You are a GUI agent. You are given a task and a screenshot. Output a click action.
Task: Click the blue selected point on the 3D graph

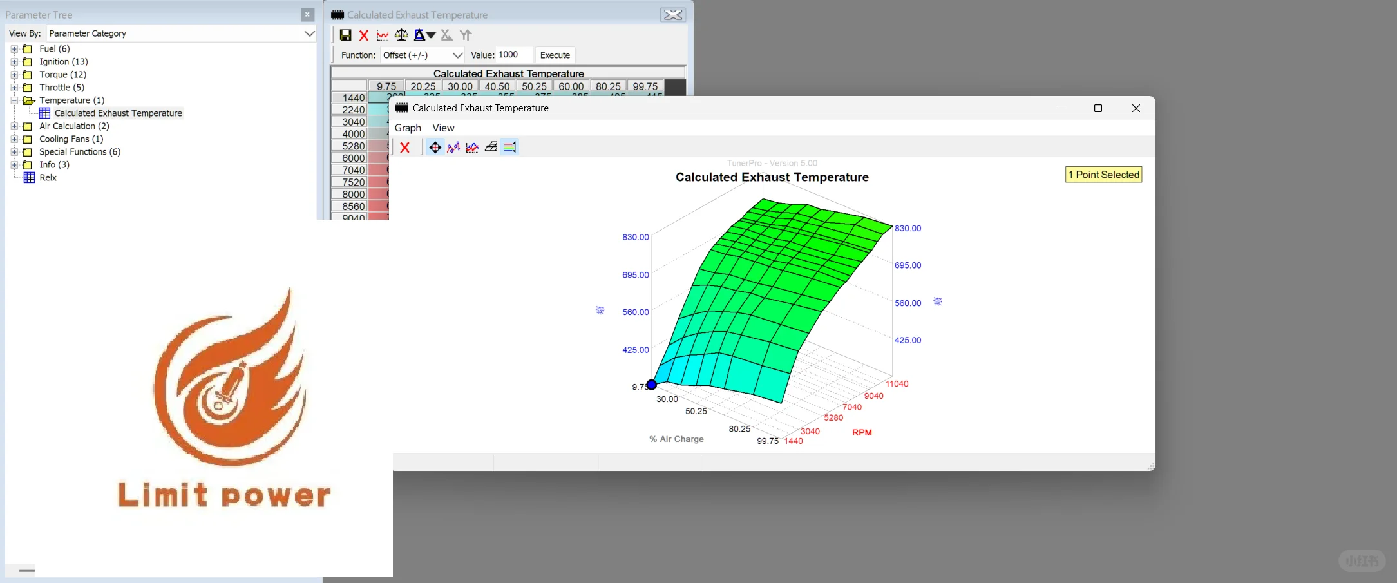point(652,385)
